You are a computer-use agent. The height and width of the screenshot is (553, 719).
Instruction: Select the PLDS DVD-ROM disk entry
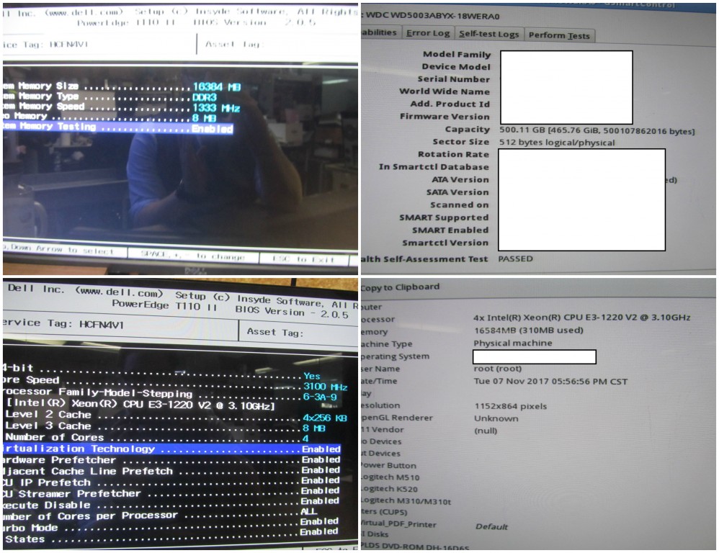coord(415,546)
